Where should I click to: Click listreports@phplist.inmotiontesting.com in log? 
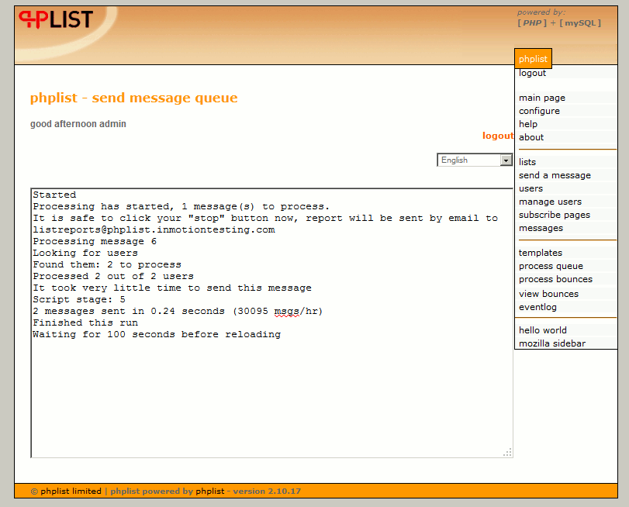(x=154, y=229)
